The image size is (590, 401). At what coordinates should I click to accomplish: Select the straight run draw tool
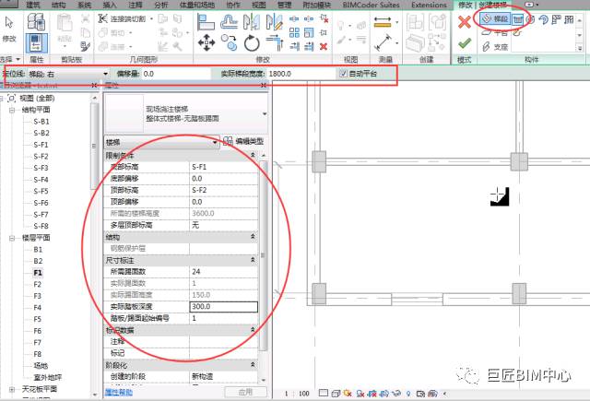point(518,19)
